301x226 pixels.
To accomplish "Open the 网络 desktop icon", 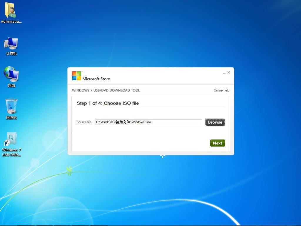I will [11, 77].
